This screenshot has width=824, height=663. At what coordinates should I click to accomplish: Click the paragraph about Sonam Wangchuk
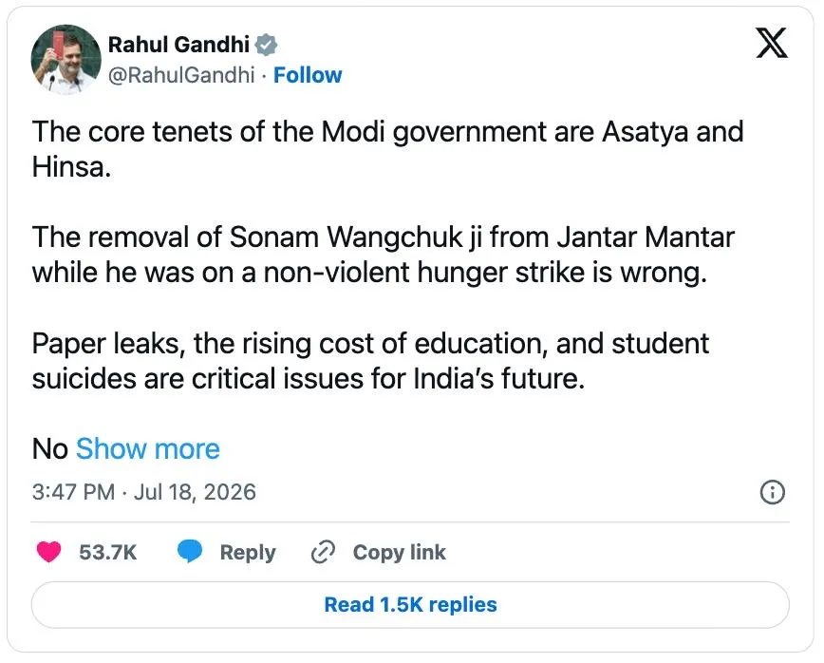384,255
